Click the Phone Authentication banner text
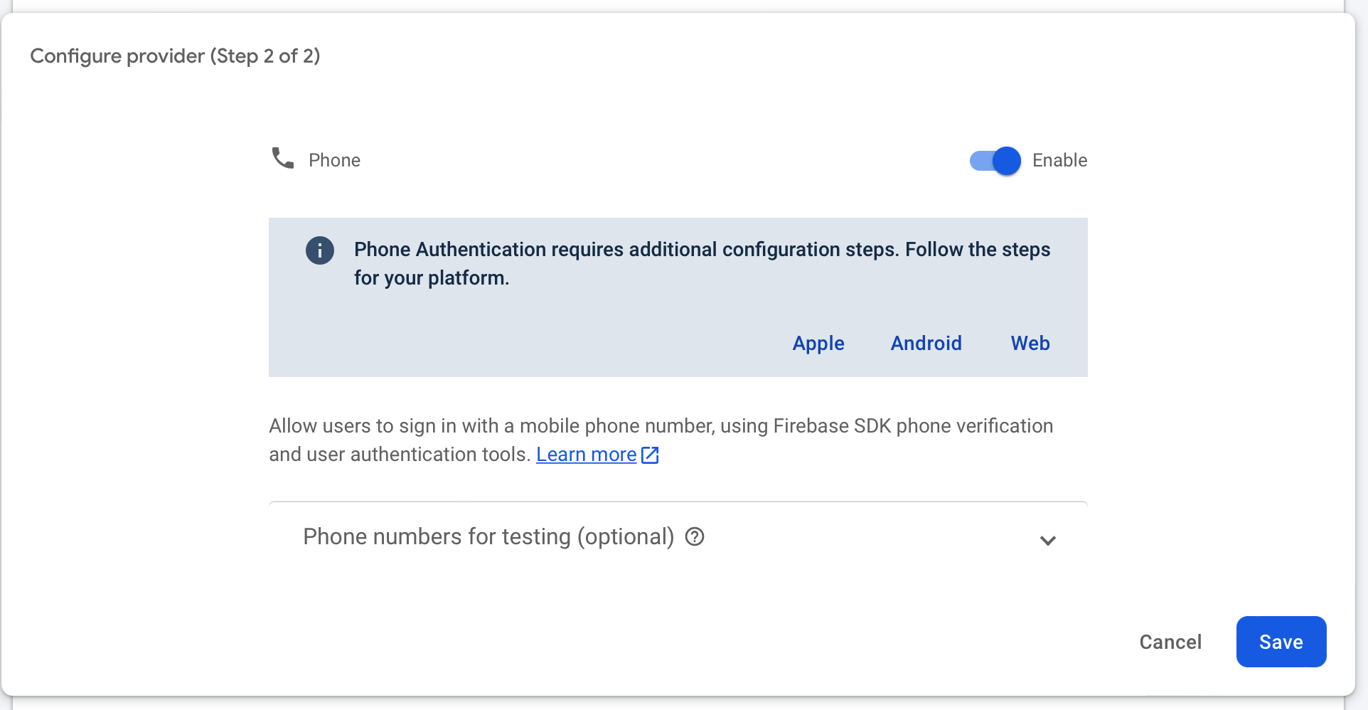This screenshot has width=1368, height=710. (x=702, y=263)
